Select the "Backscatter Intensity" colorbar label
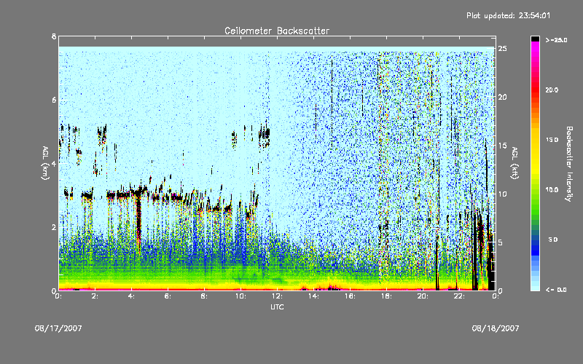 point(569,164)
